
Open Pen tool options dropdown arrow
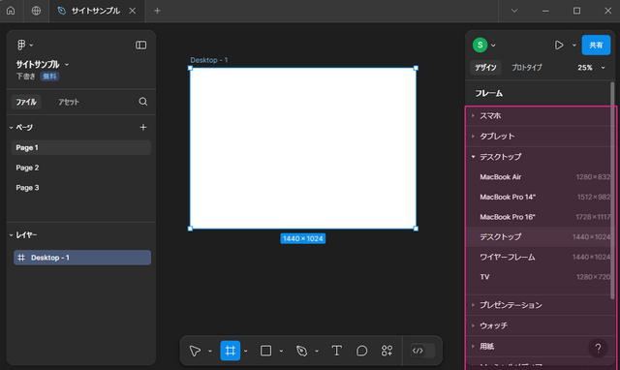point(317,351)
